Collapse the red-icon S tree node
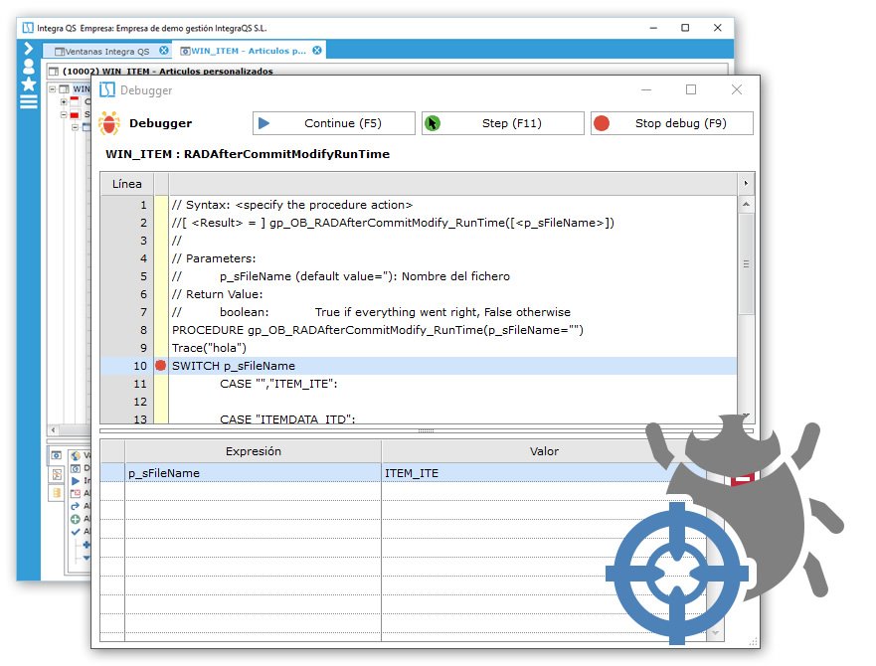 tap(64, 114)
